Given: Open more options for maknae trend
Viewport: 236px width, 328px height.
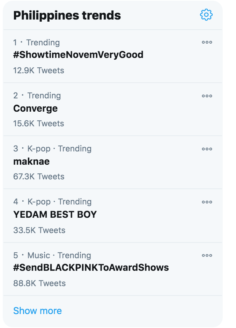Looking at the screenshot, I should [x=207, y=149].
